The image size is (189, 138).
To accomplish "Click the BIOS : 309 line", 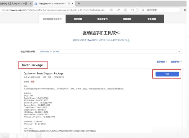I will [x=28, y=96].
